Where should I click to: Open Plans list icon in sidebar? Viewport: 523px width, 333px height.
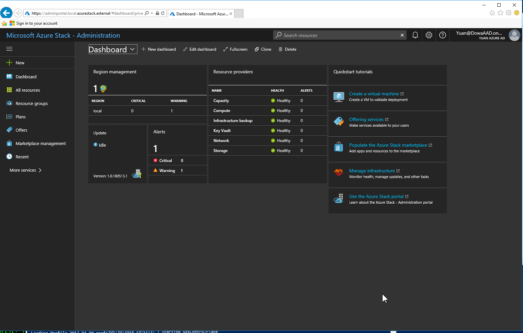[9, 117]
